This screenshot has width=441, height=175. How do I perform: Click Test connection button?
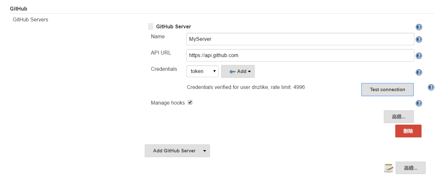click(387, 90)
